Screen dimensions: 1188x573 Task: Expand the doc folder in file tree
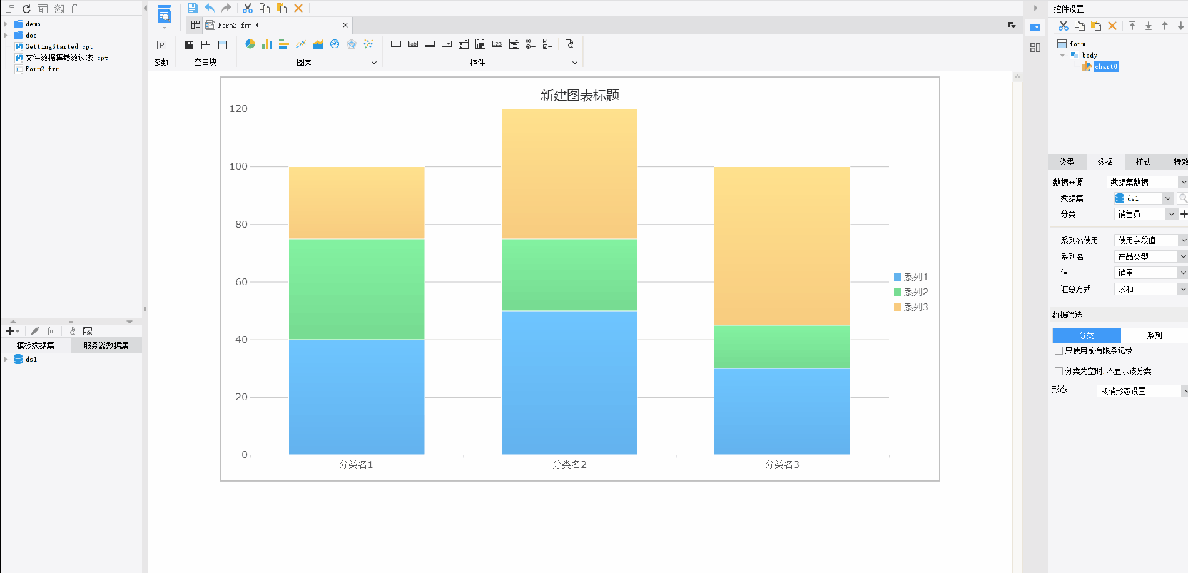[x=6, y=35]
